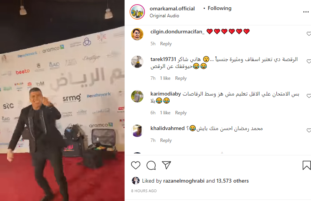
Task: Reply to the tarek19731 comment
Action: pos(181,78)
